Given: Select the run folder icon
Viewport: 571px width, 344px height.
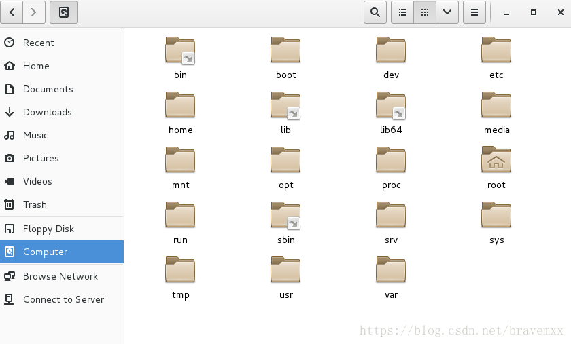Looking at the screenshot, I should pyautogui.click(x=180, y=214).
